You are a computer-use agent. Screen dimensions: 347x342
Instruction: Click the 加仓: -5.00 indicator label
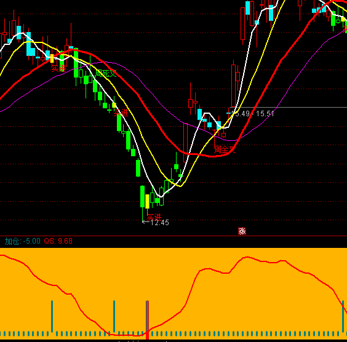pos(23,241)
